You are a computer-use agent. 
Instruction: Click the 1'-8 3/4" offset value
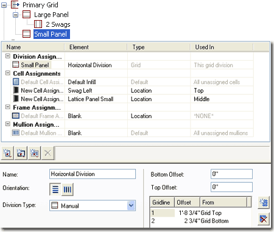189,213
